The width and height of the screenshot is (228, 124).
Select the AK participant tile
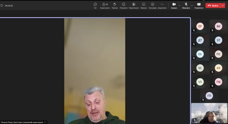218,68
